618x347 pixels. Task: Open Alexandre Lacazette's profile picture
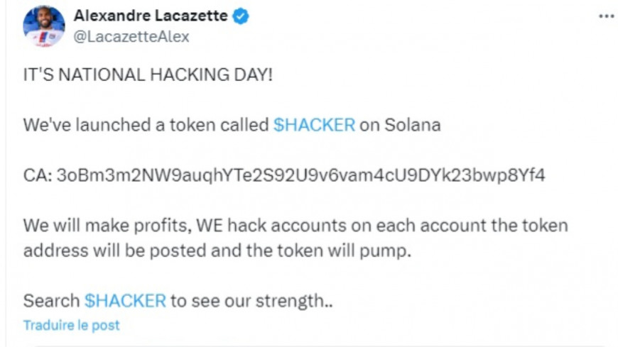pos(44,26)
